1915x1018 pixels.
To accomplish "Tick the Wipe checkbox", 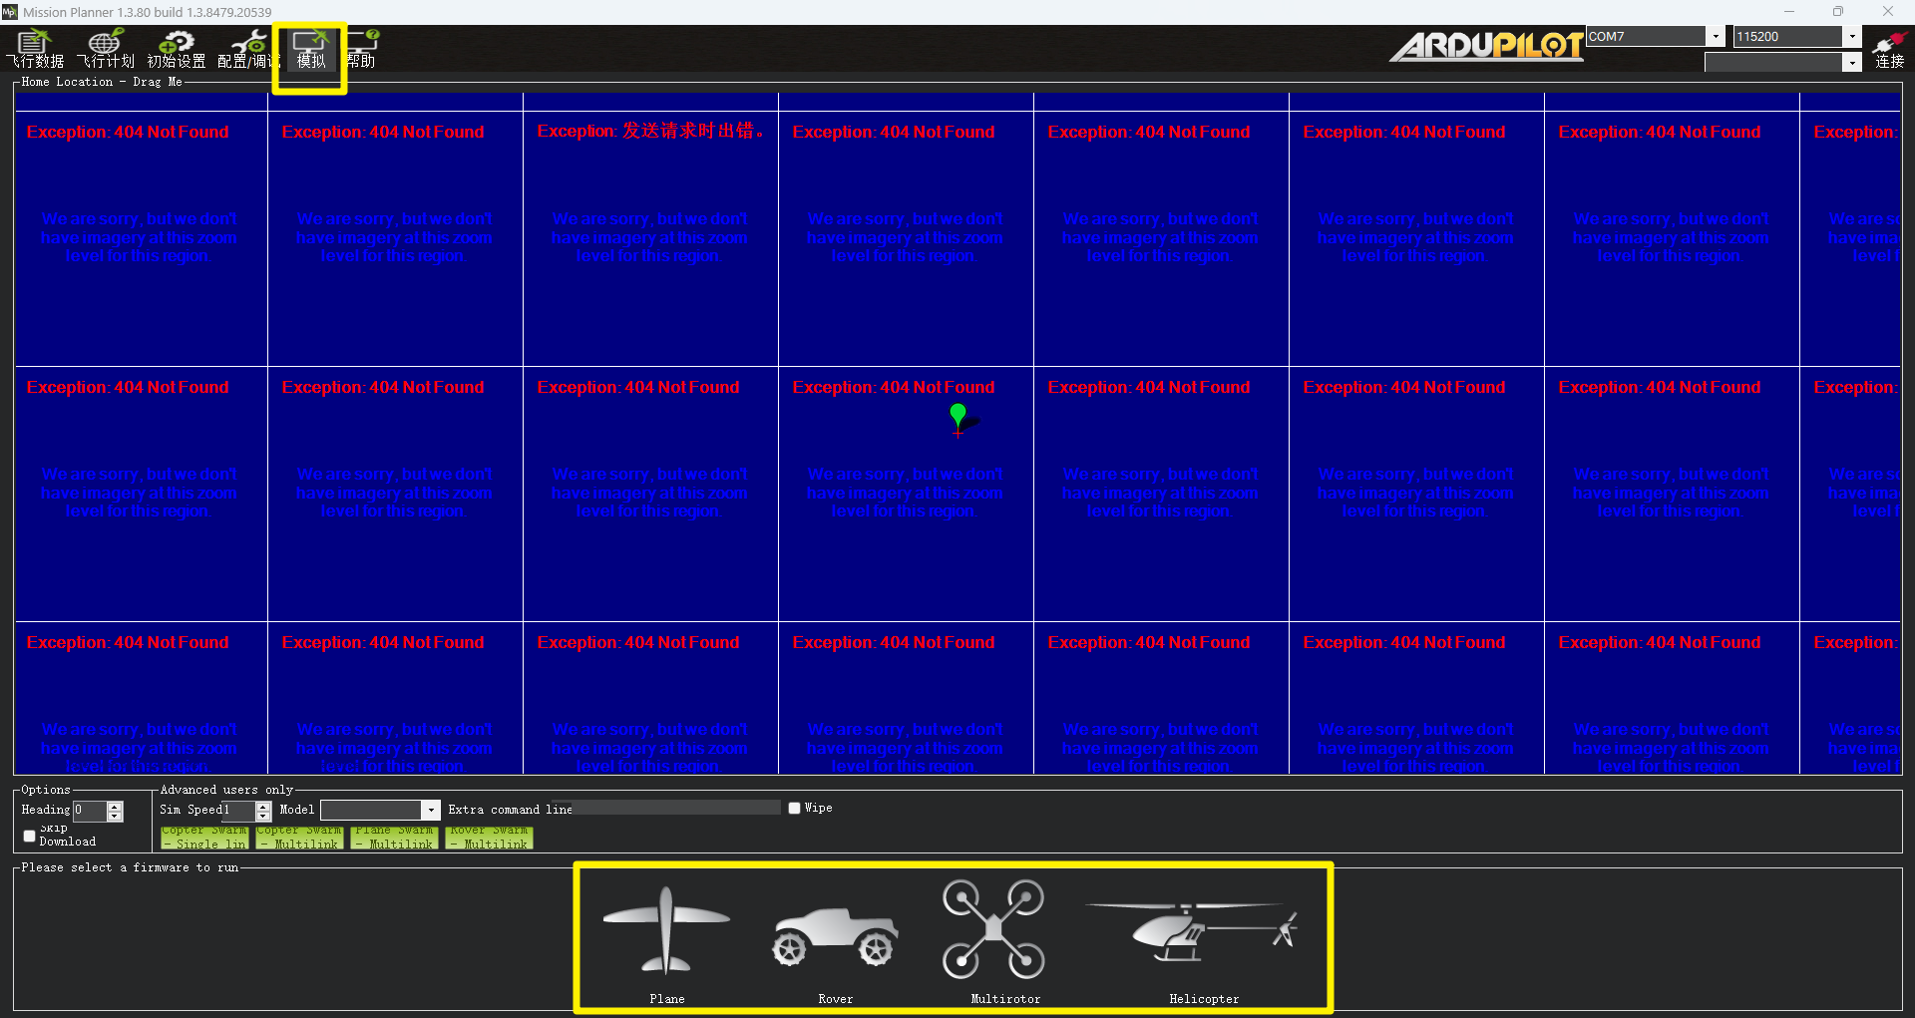I will point(795,809).
